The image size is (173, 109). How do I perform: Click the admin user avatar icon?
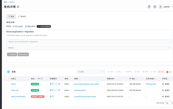[160, 7]
